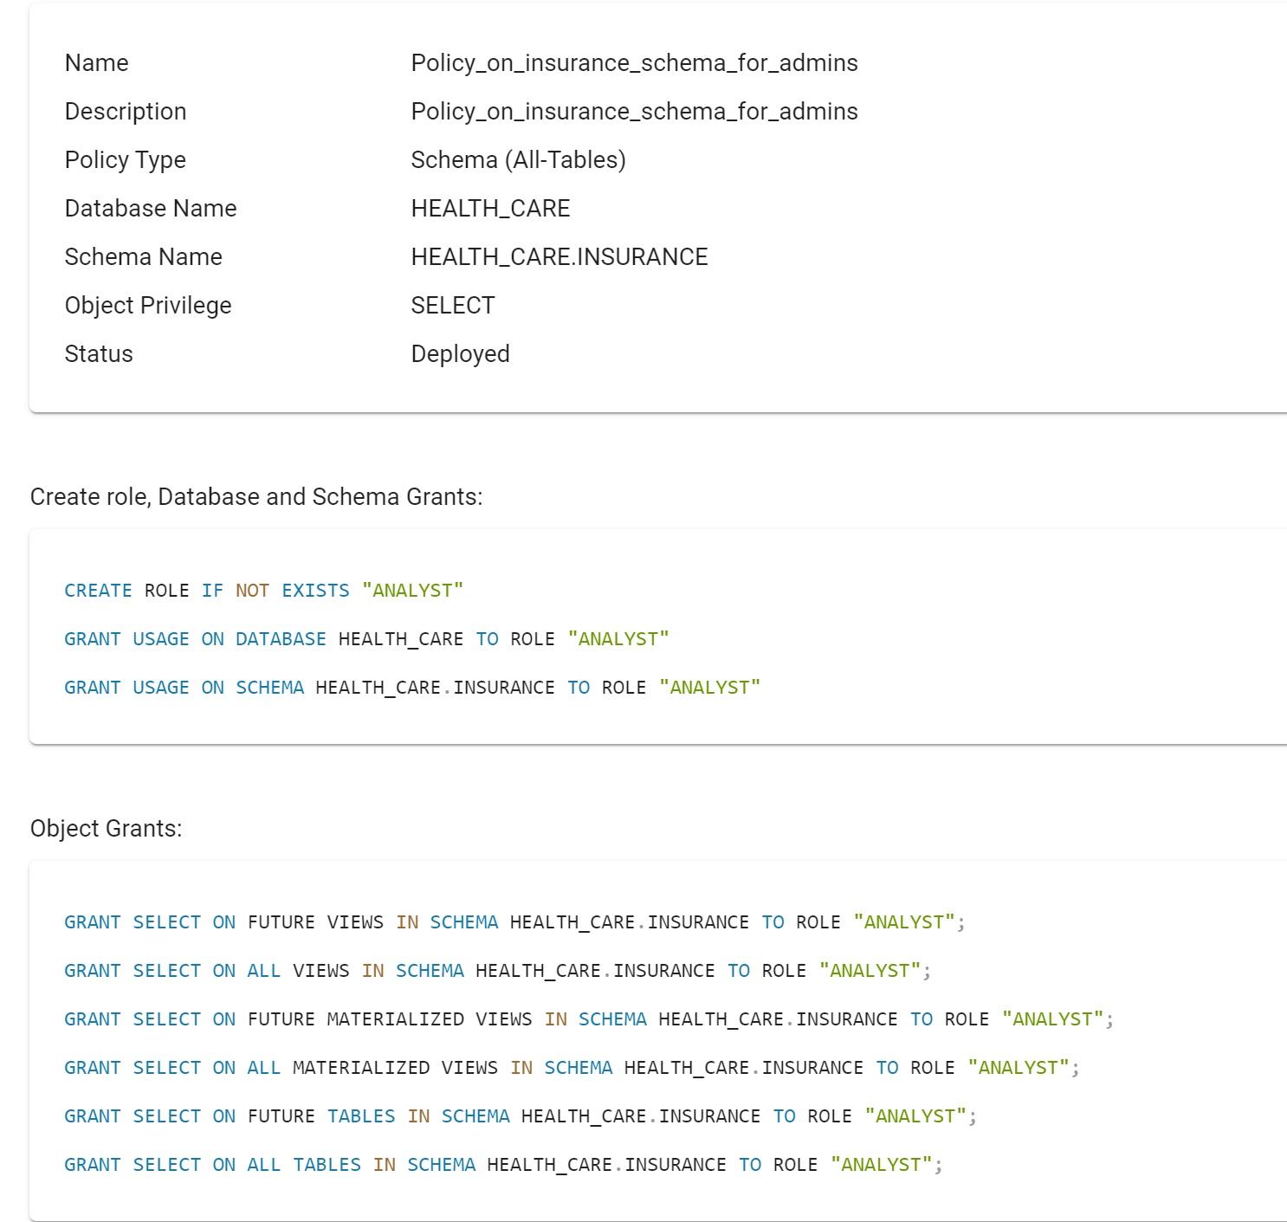Click the SELECT object privilege value
Viewport: 1287px width, 1222px height.
453,306
